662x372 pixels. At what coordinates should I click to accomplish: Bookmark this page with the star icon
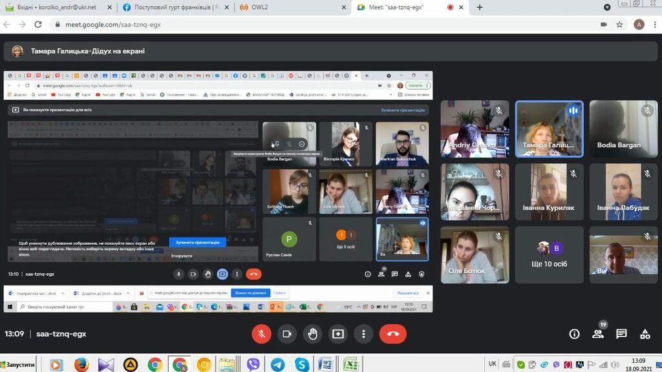click(x=619, y=25)
